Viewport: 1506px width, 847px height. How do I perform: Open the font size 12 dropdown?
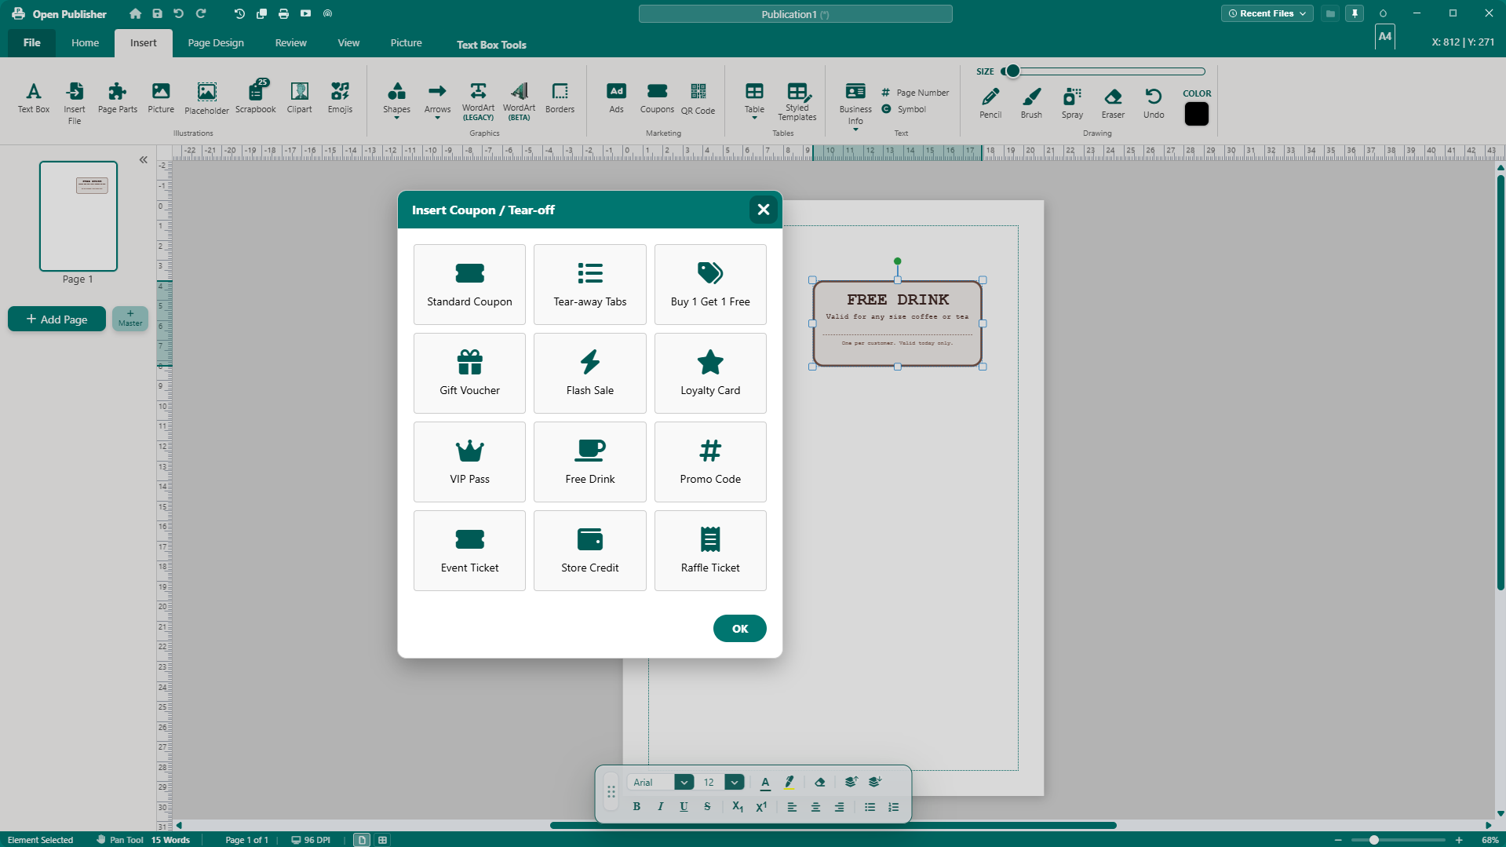click(x=734, y=782)
